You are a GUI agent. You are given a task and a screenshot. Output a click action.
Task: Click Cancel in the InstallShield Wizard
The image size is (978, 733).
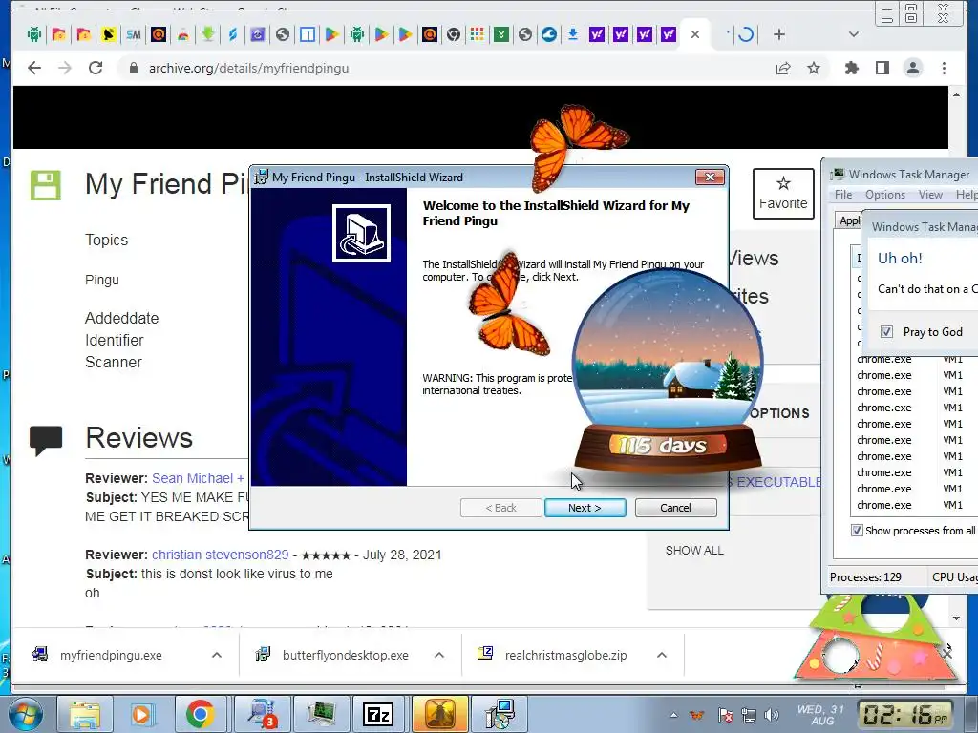tap(675, 508)
